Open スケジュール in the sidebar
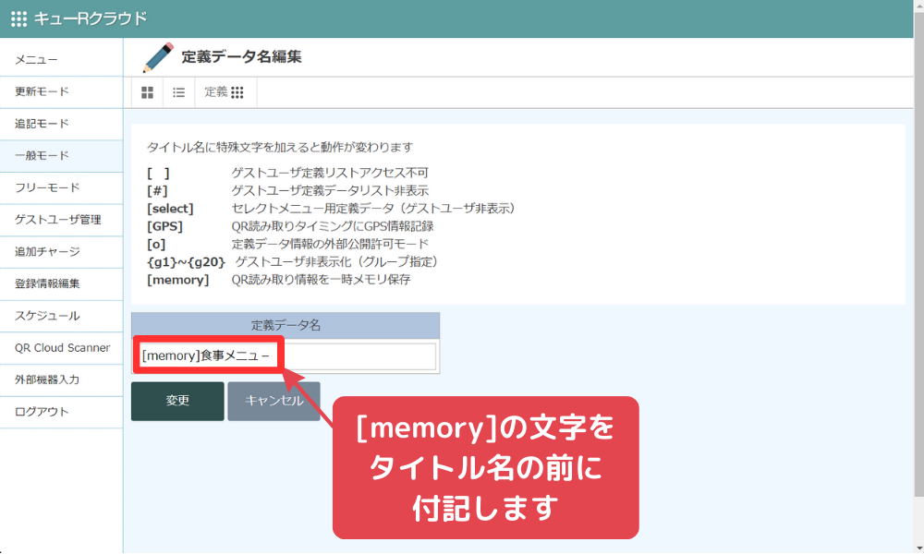This screenshot has height=554, width=924. pos(61,316)
